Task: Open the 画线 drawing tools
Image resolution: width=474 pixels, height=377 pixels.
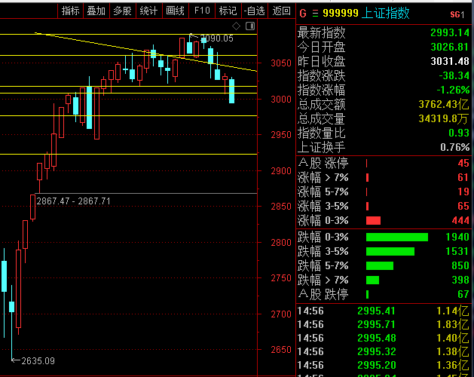Action: pyautogui.click(x=175, y=11)
